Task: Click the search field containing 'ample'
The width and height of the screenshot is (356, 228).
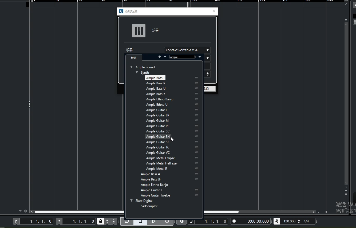Action: (182, 57)
